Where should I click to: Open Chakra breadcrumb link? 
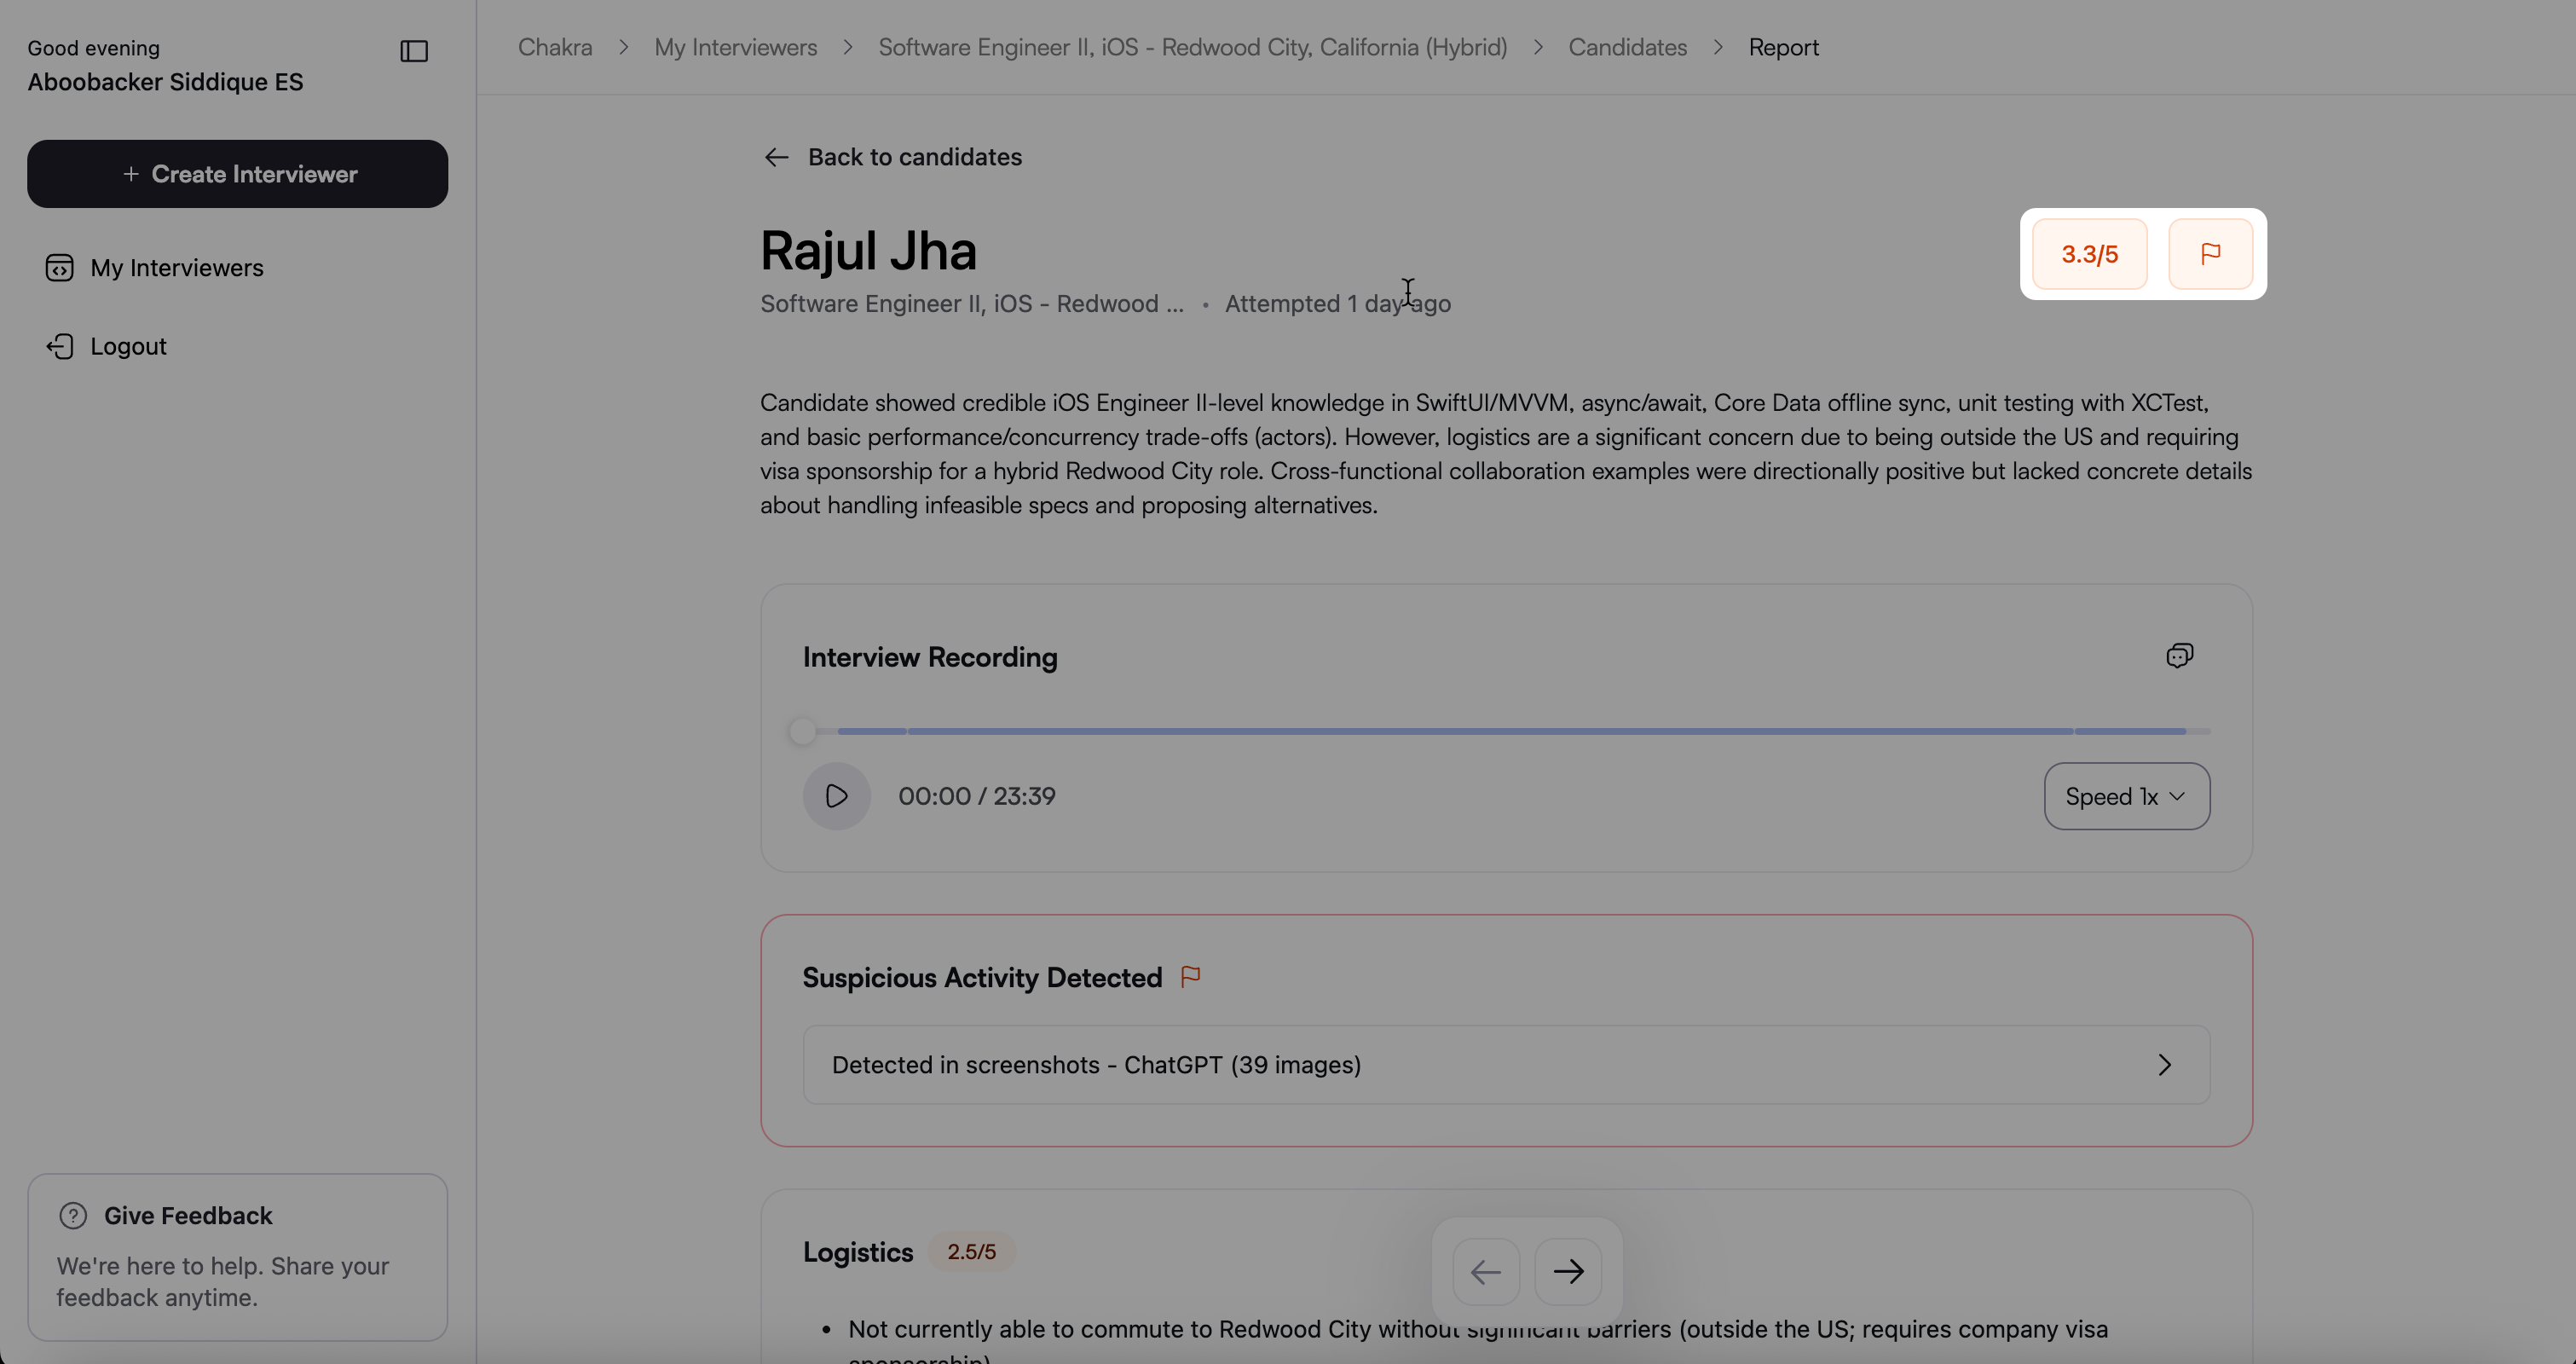(x=555, y=48)
